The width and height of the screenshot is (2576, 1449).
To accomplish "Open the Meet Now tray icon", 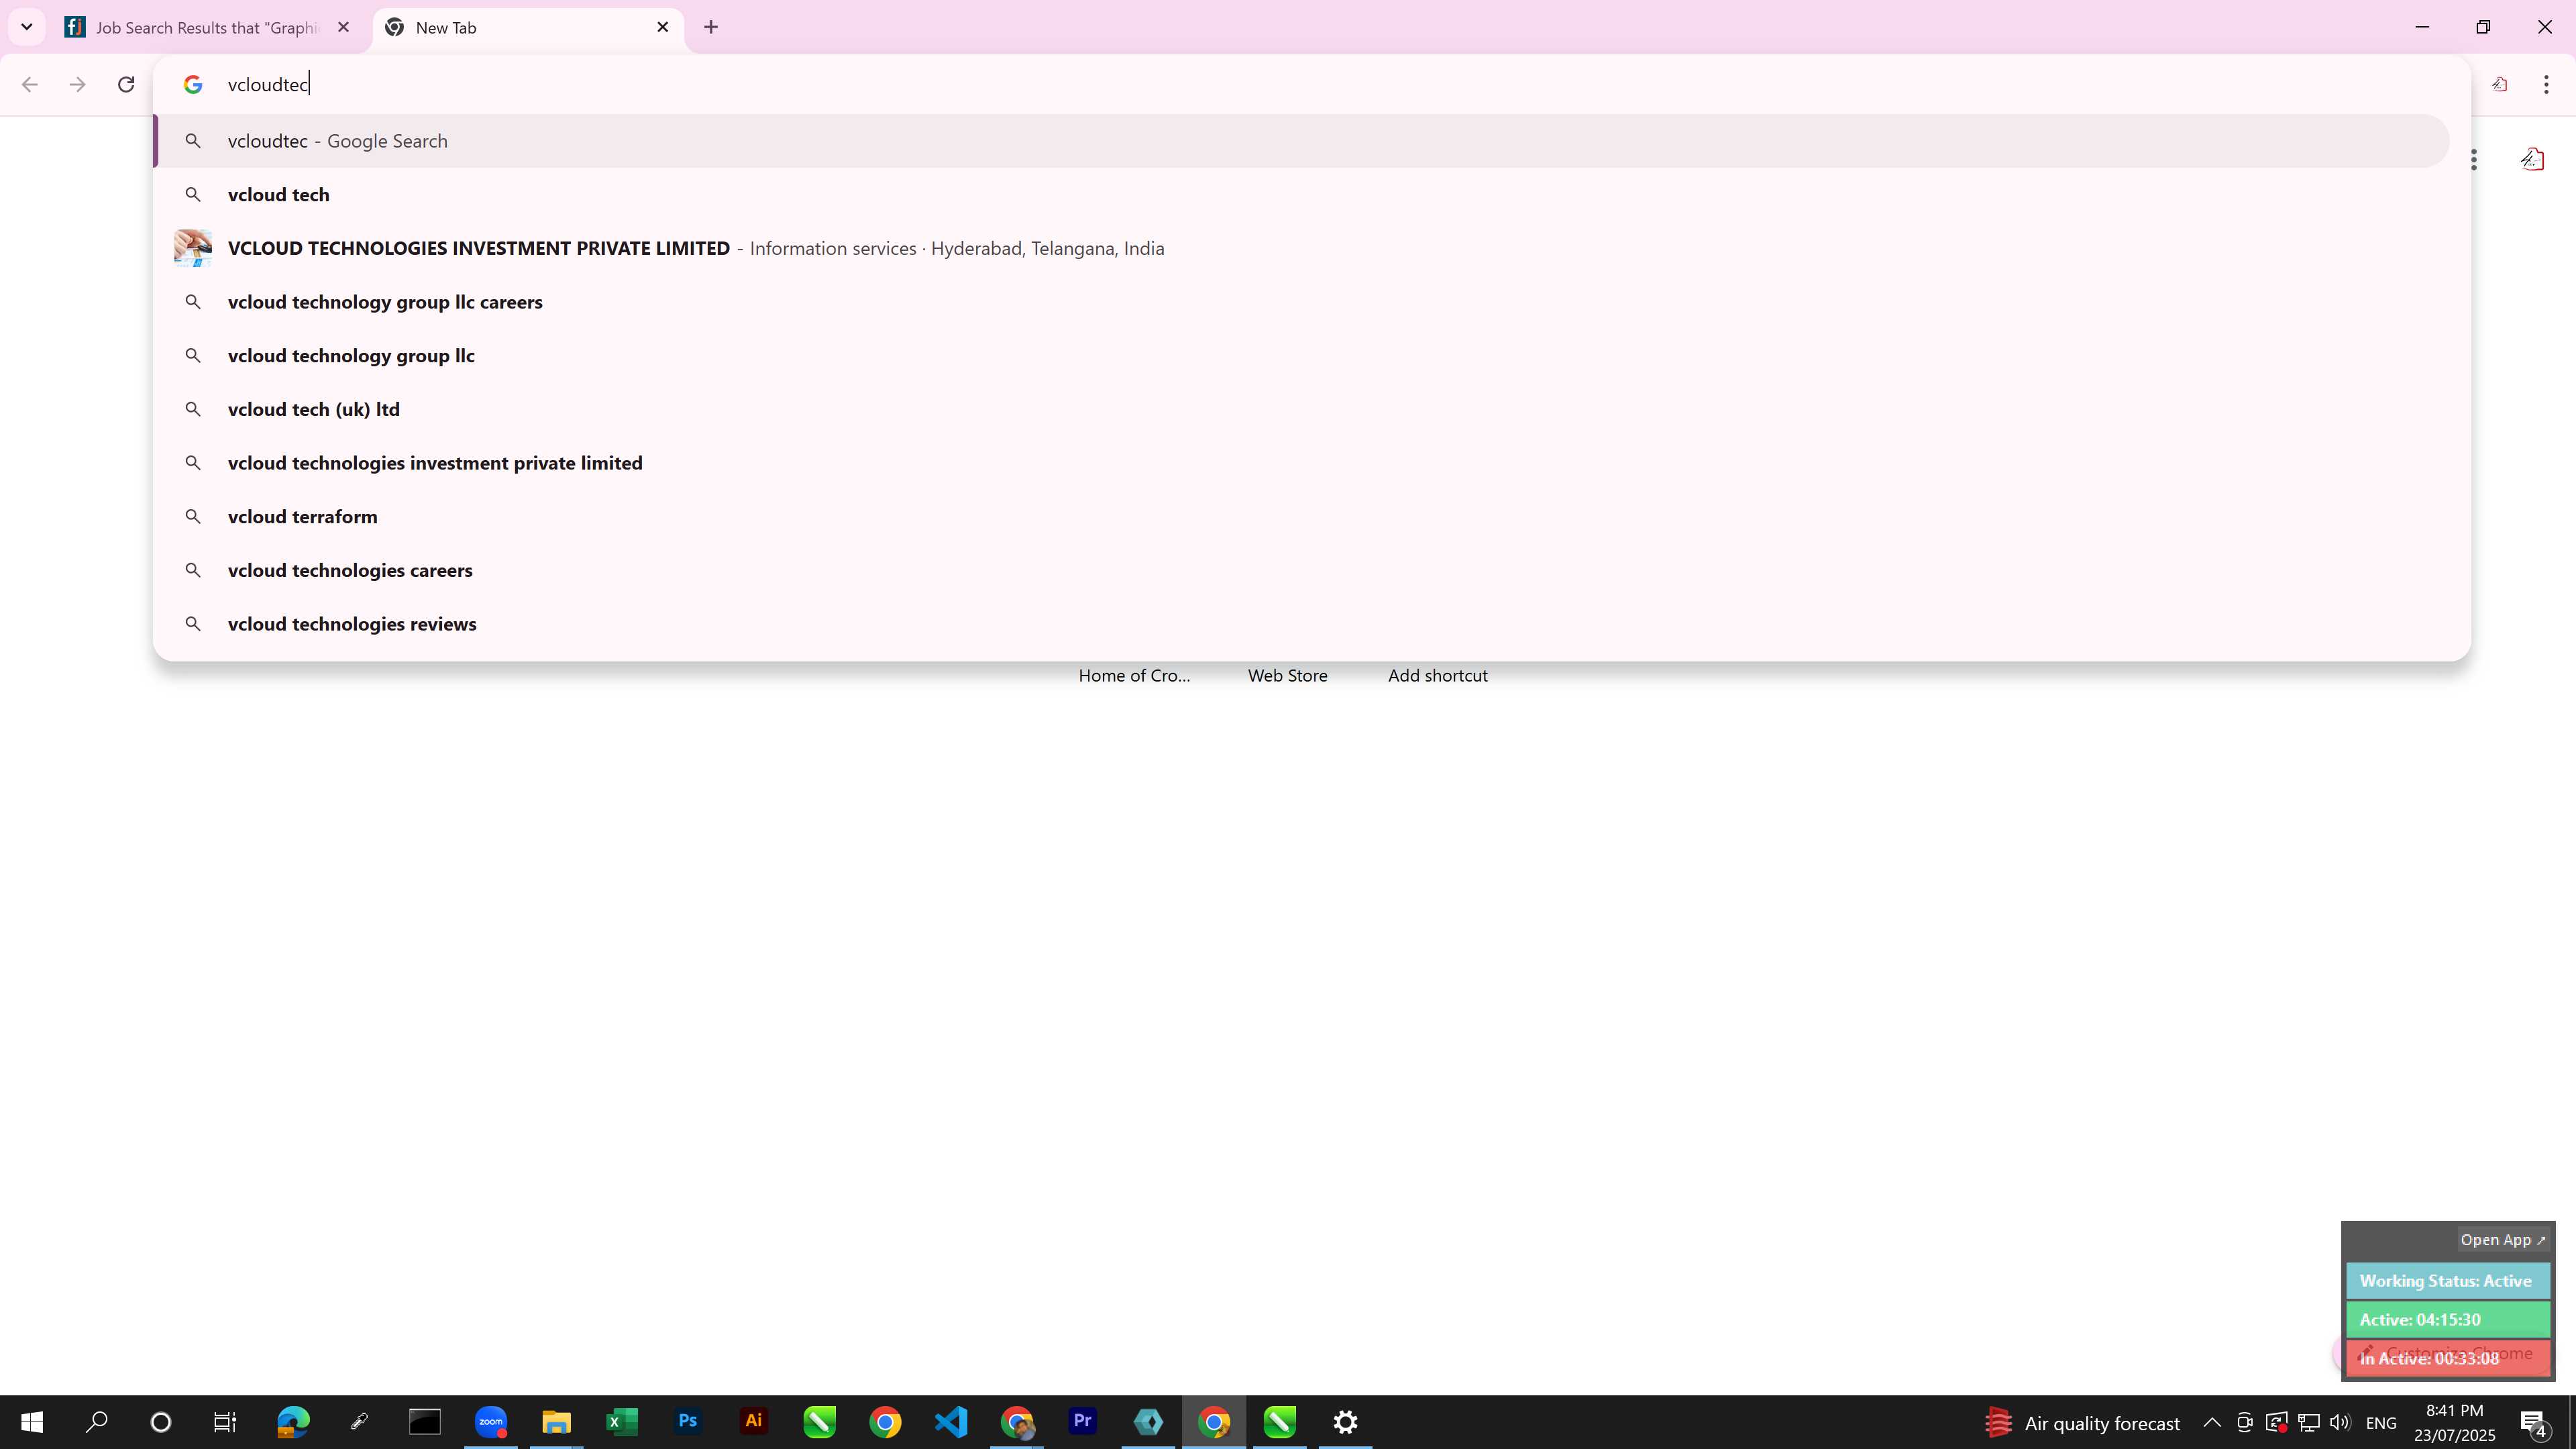I will (x=2244, y=1422).
